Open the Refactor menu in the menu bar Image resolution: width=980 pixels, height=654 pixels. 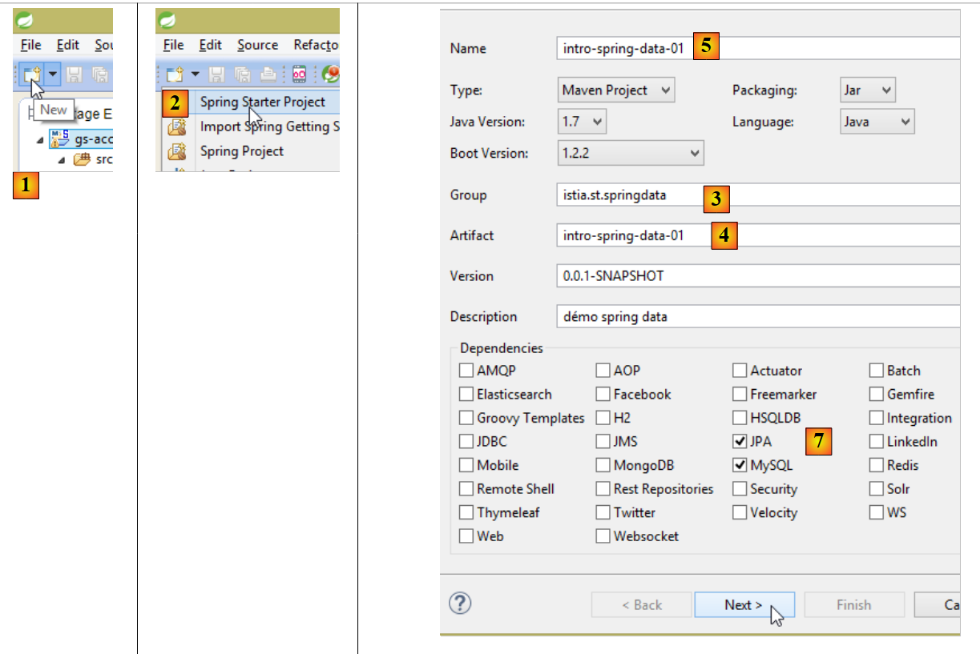point(317,45)
